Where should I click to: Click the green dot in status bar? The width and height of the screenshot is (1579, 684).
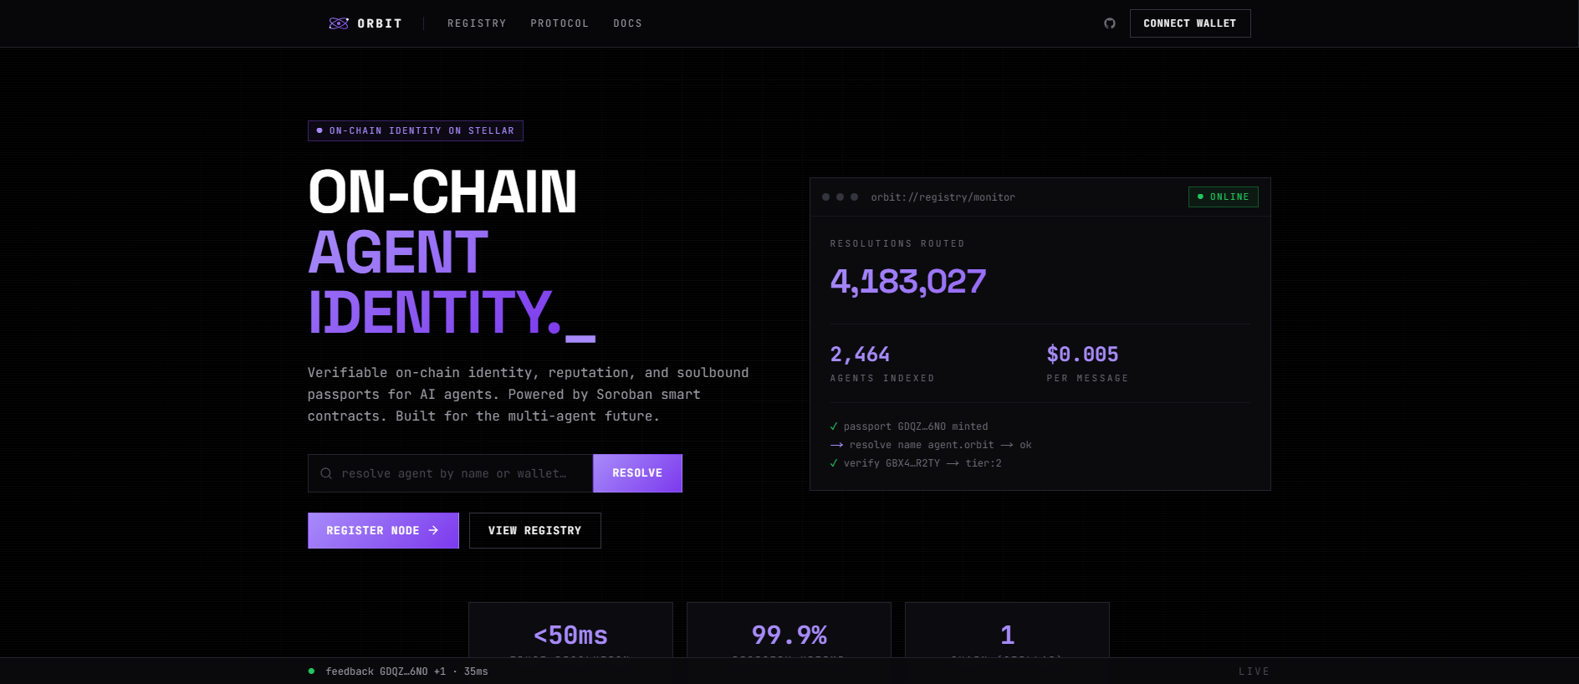[x=311, y=671]
